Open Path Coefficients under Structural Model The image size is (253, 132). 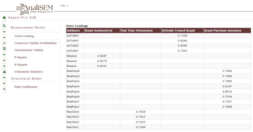(x=26, y=87)
